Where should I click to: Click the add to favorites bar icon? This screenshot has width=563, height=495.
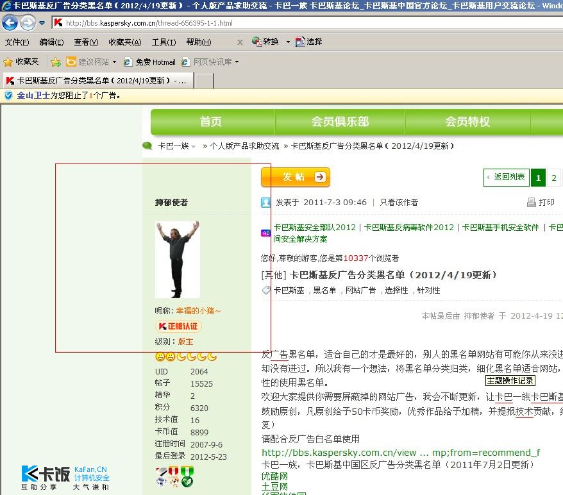(x=56, y=62)
